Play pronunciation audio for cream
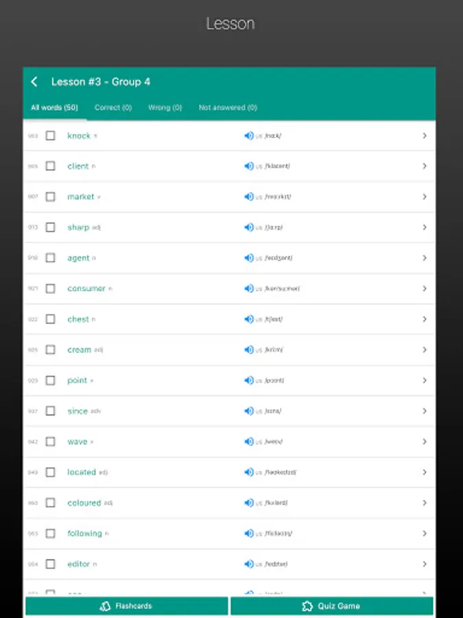 tap(249, 350)
